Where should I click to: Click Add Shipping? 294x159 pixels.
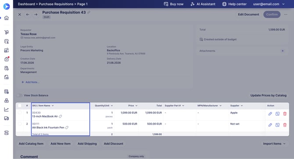click(x=87, y=144)
